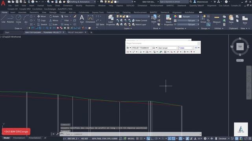Add a new drawing tab with plus button
Viewport: 252px width, 141px height.
(x=91, y=33)
